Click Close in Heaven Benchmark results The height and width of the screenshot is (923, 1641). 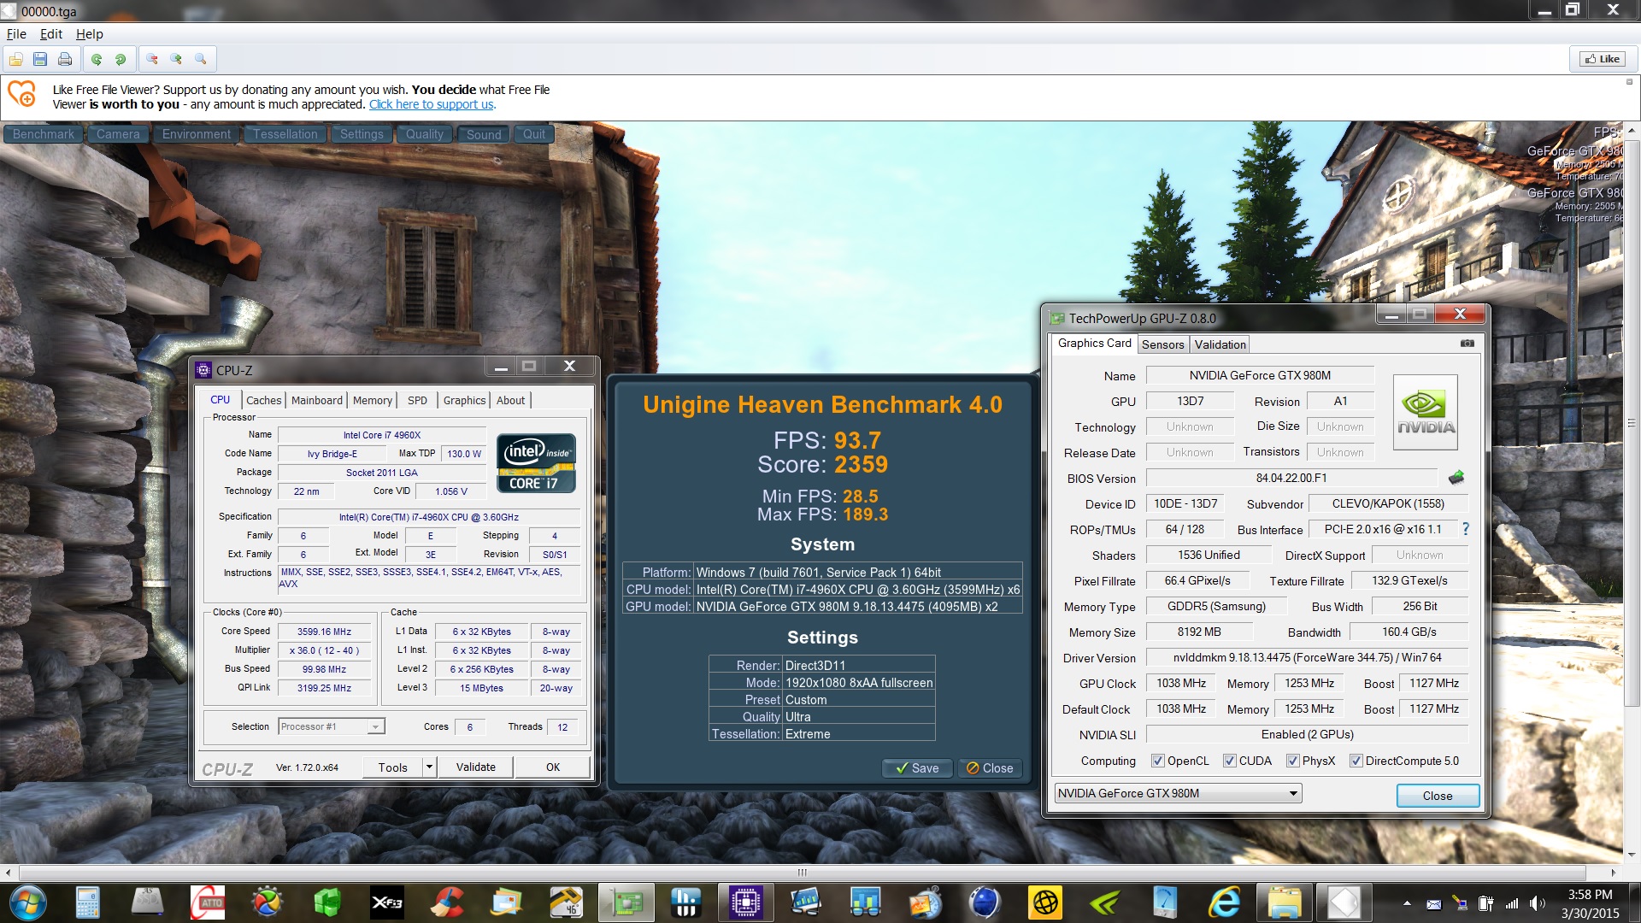point(990,768)
